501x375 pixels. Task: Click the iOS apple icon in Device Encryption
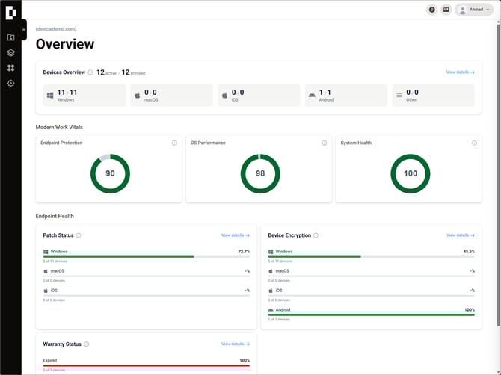[271, 291]
